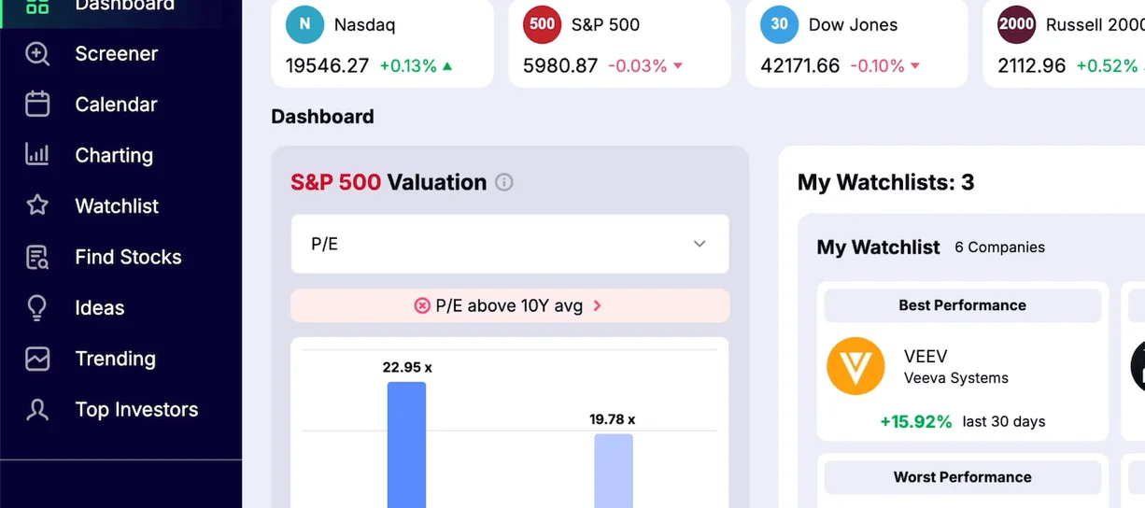
Task: Select the Top Investors person icon
Action: click(x=37, y=409)
